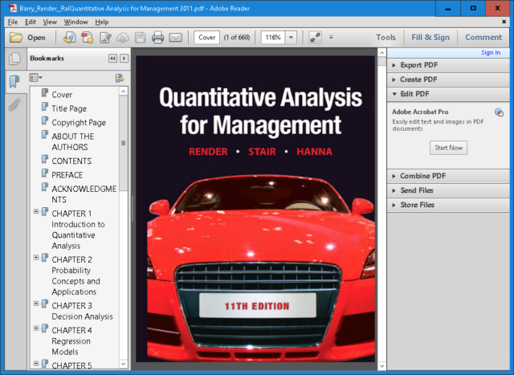This screenshot has width=514, height=375.
Task: Open the File menu
Action: pyautogui.click(x=13, y=22)
